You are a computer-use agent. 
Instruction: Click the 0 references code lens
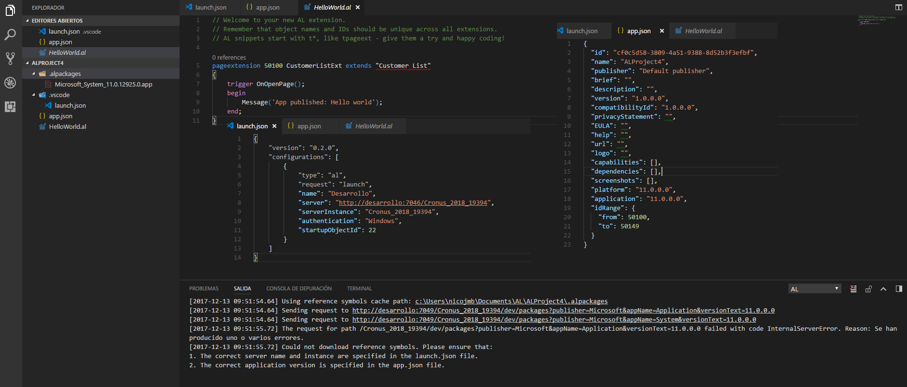click(x=229, y=57)
